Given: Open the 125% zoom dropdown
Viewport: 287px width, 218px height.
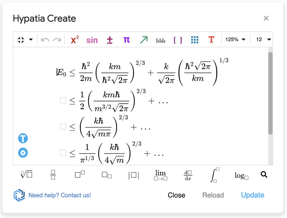Looking at the screenshot, I should [235, 39].
